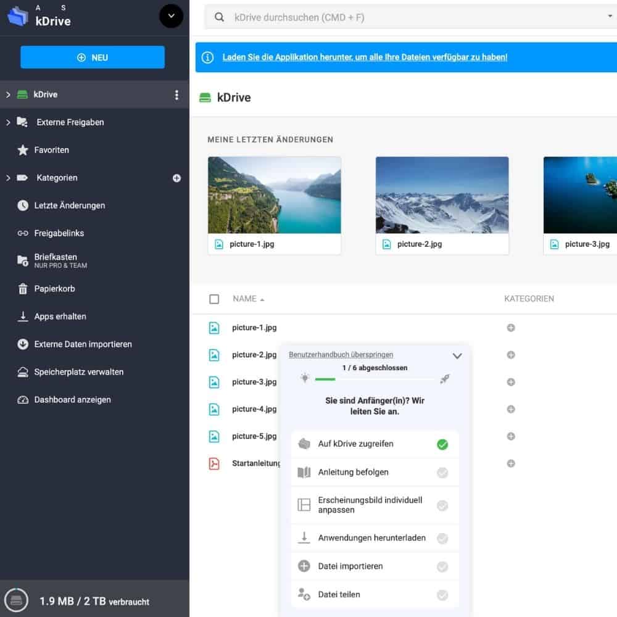Click the kDrive breadcrumb heading
The image size is (617, 617).
tap(234, 97)
